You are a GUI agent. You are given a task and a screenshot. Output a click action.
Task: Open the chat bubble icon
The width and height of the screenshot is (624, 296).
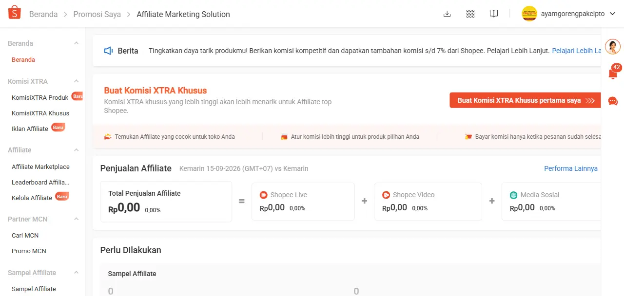pos(613,101)
